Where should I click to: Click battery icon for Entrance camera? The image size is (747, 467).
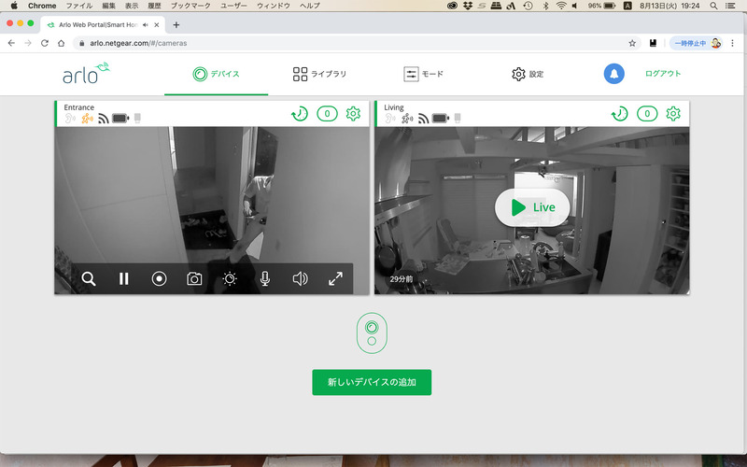(120, 119)
